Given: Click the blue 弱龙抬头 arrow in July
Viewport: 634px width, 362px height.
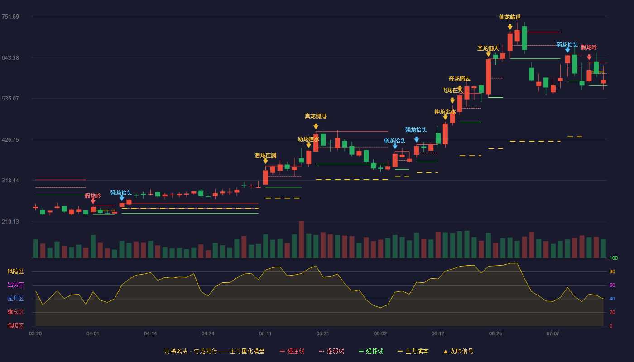Looking at the screenshot, I should tap(567, 50).
